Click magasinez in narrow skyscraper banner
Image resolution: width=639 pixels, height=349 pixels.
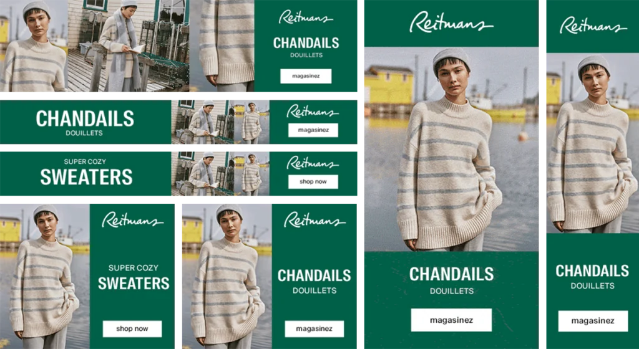click(593, 321)
